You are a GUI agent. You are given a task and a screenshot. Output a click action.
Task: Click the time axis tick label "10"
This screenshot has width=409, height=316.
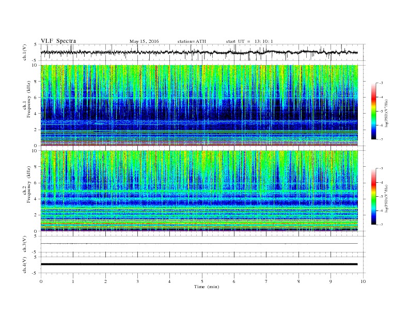click(x=363, y=281)
